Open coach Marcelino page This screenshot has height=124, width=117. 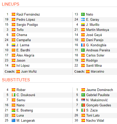(x=97, y=72)
